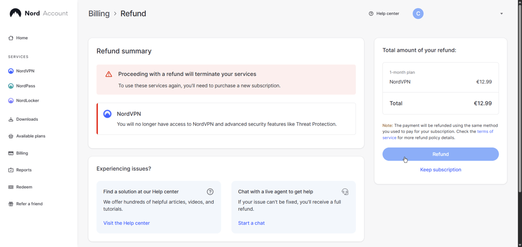
Task: Click the Refer a friend gift icon
Action: pyautogui.click(x=11, y=204)
